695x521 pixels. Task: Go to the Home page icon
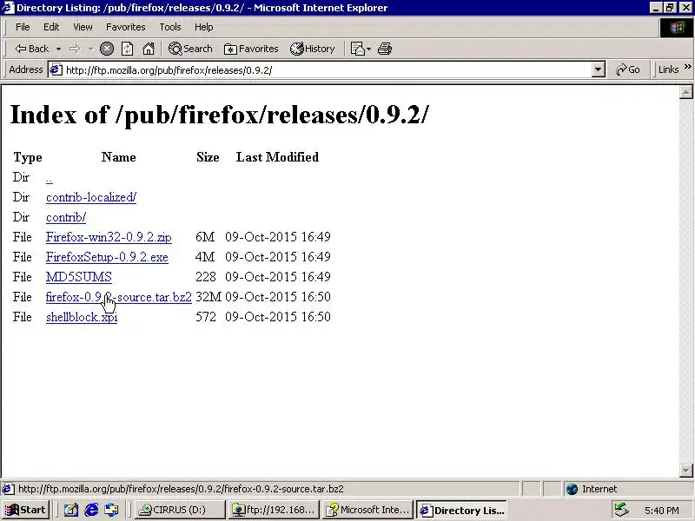[x=149, y=49]
